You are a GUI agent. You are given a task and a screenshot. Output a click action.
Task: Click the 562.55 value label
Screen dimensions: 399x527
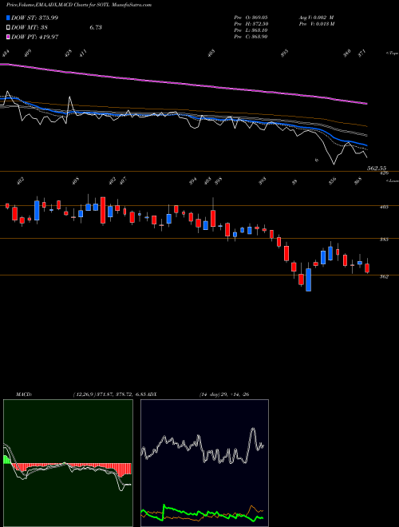pos(377,168)
